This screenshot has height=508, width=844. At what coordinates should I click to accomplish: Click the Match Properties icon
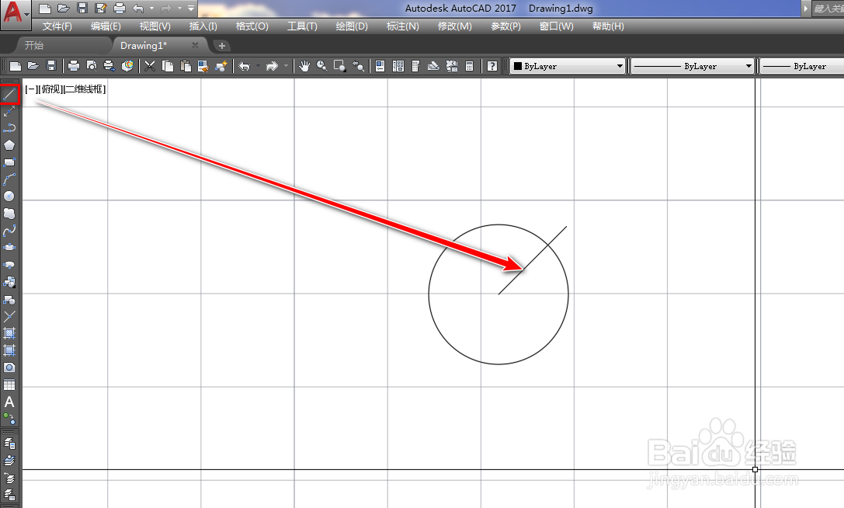point(203,66)
